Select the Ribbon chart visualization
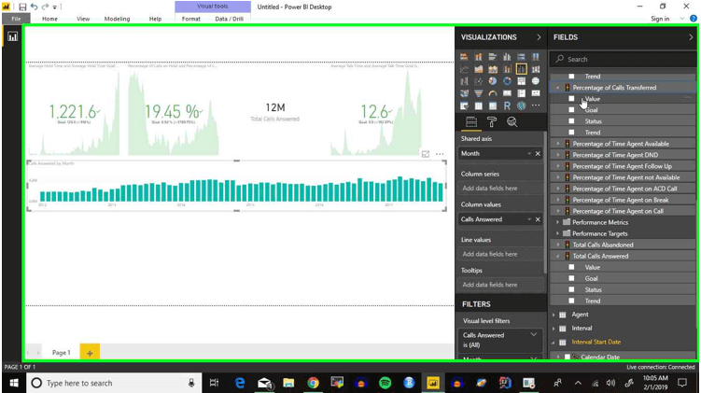Image resolution: width=701 pixels, height=393 pixels. click(x=536, y=69)
